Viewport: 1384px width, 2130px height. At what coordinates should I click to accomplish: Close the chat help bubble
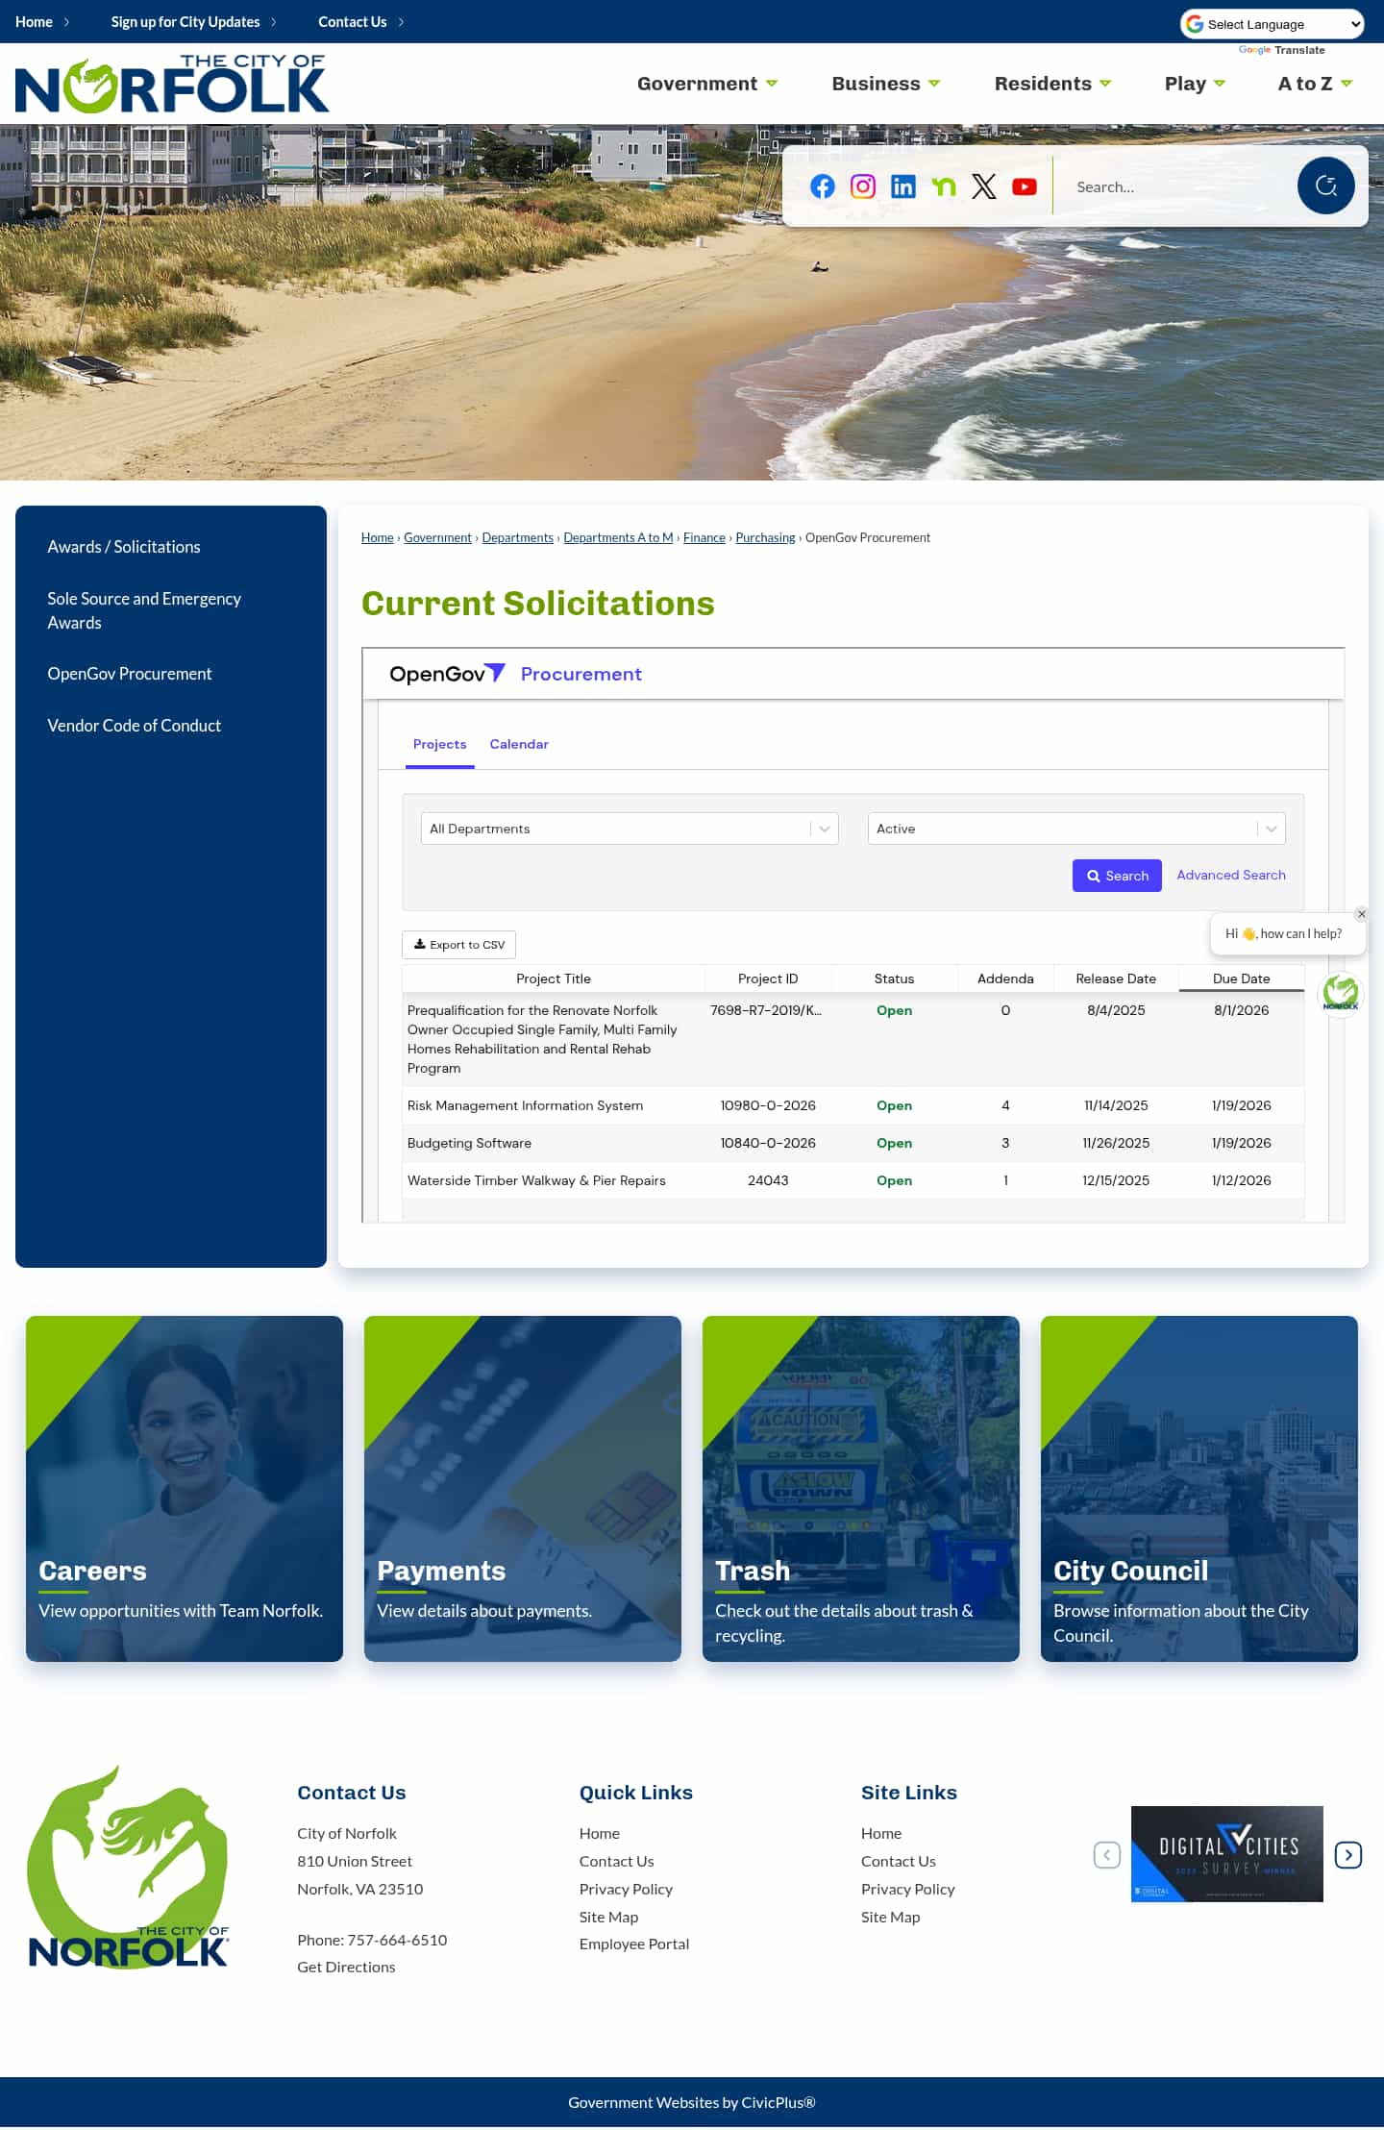pyautogui.click(x=1361, y=914)
